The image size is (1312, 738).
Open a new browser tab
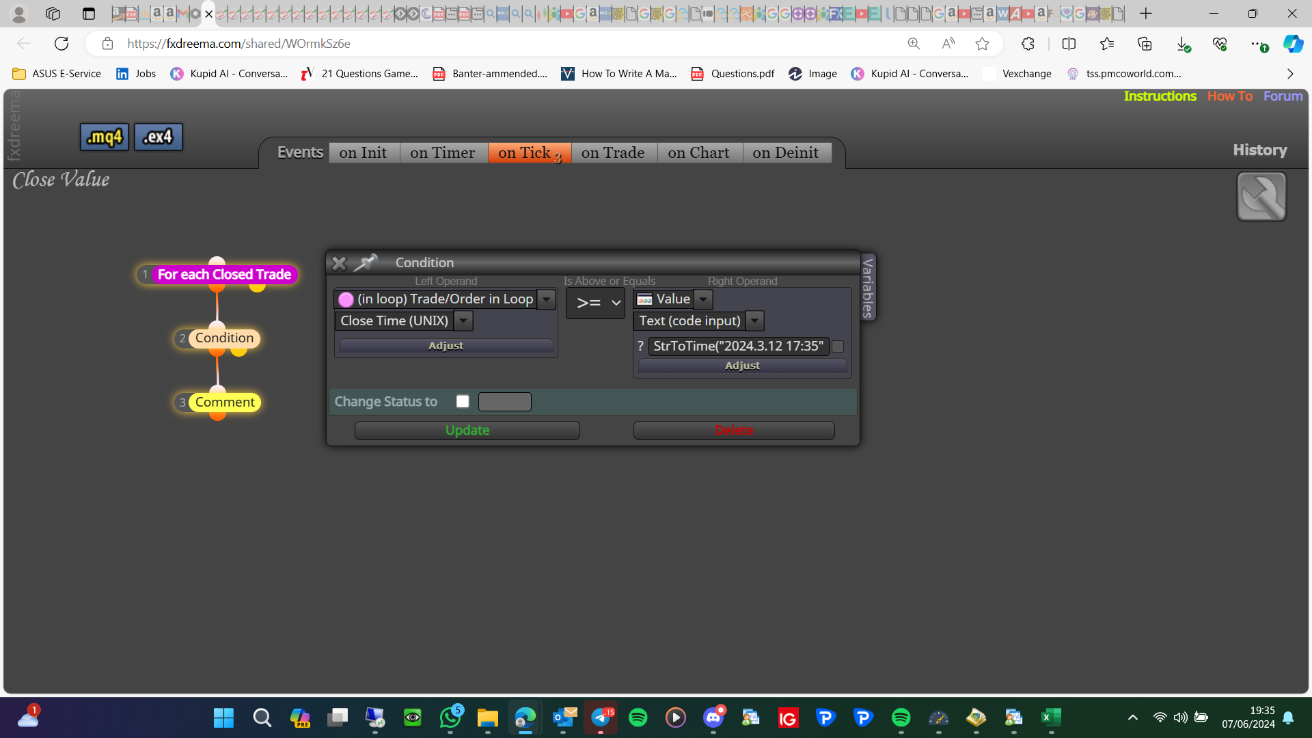1146,14
